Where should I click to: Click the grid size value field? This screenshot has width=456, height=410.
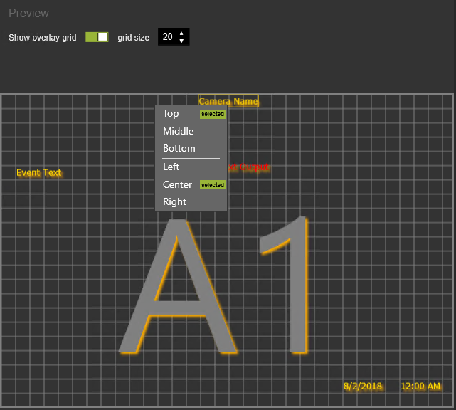click(168, 37)
